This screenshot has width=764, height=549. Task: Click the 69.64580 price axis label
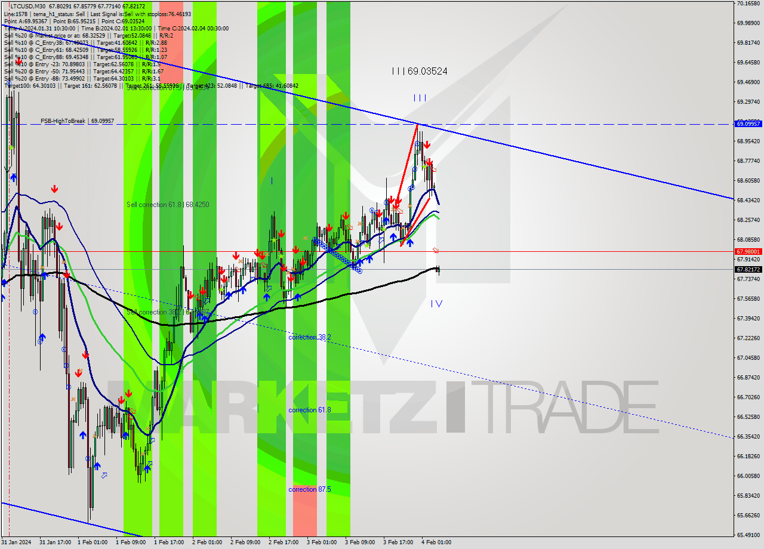pyautogui.click(x=748, y=63)
